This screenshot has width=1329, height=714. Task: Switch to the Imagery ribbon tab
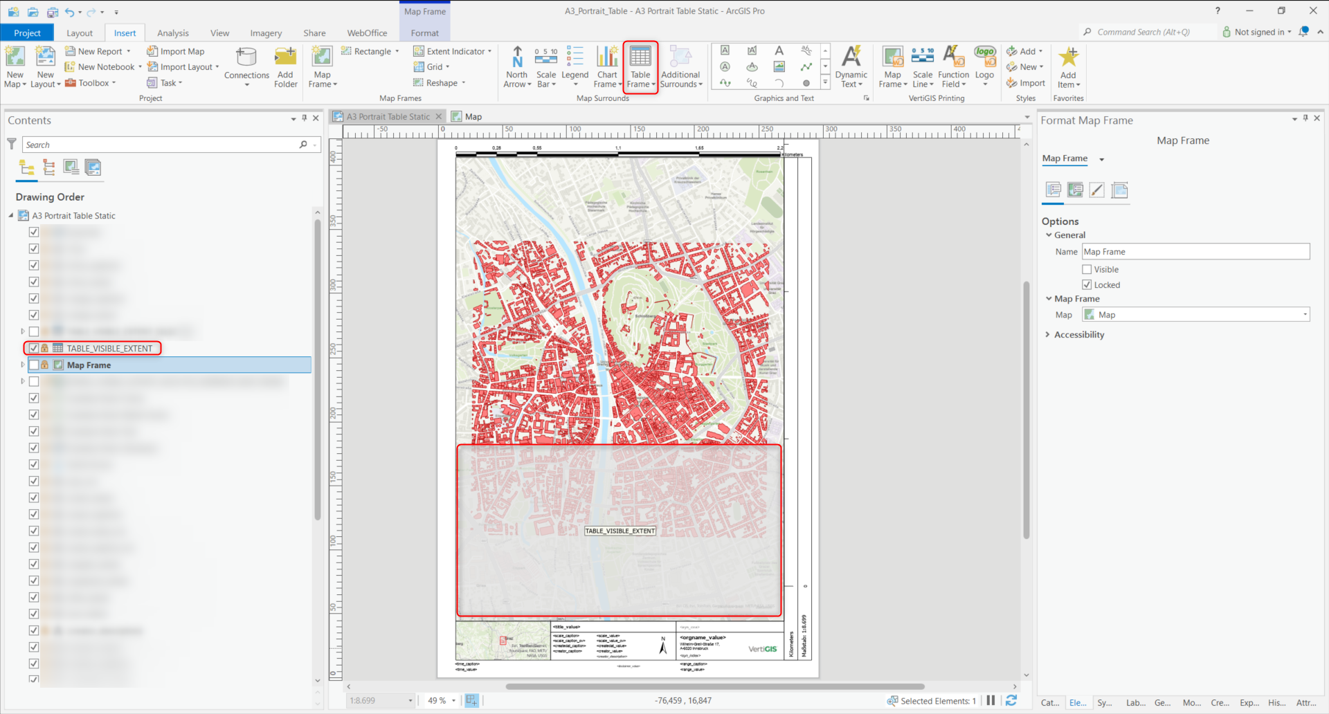[x=265, y=33]
